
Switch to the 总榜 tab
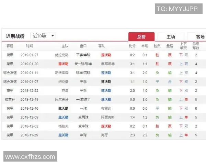(141, 36)
